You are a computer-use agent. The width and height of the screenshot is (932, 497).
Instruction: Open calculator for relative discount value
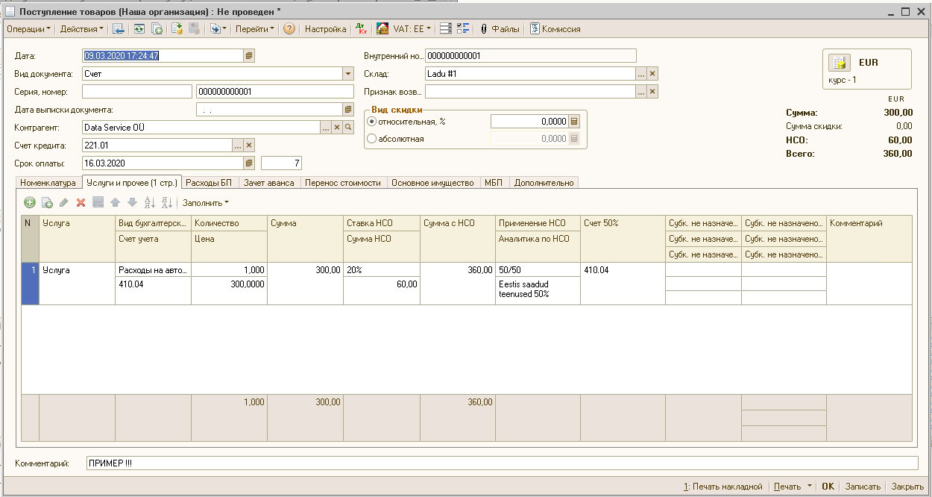pos(573,121)
